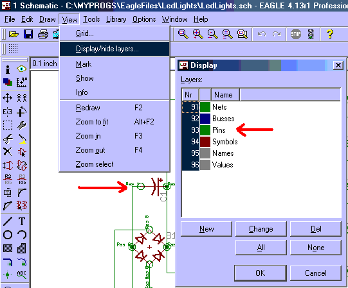Select the Move tool with crossed arrows
Screen dimensions: 348x288
(x=7, y=97)
